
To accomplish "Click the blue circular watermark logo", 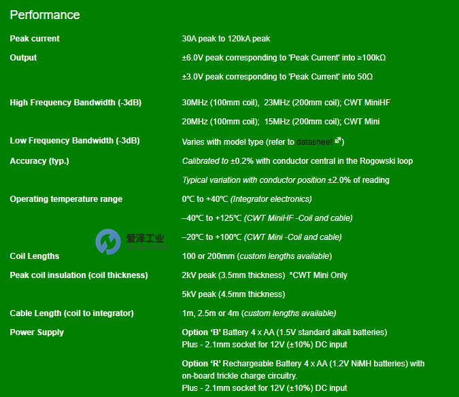I will click(108, 242).
